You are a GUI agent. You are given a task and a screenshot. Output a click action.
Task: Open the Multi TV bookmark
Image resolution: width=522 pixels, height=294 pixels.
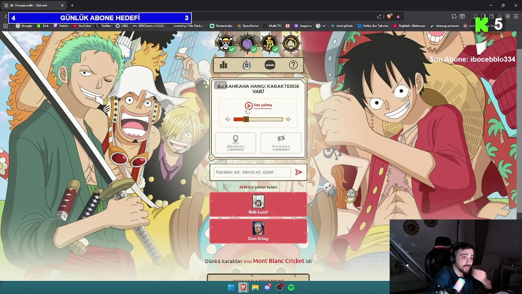272,26
